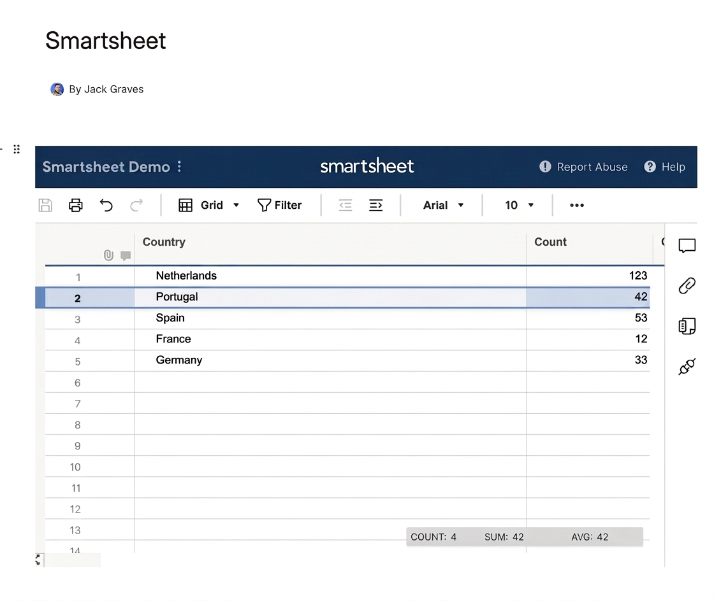Click the attachment column header icon
The image size is (714, 601).
click(x=108, y=255)
